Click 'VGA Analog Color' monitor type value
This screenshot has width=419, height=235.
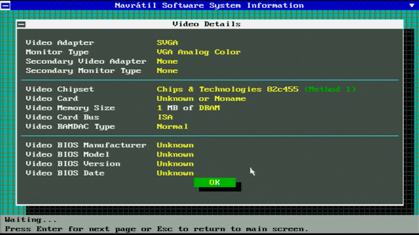coord(198,52)
